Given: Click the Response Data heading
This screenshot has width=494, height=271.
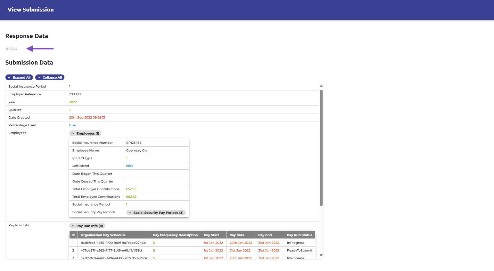Looking at the screenshot, I should [x=27, y=36].
